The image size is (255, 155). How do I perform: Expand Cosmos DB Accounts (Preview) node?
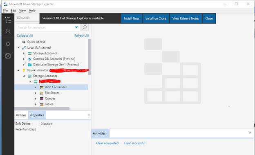[24, 59]
